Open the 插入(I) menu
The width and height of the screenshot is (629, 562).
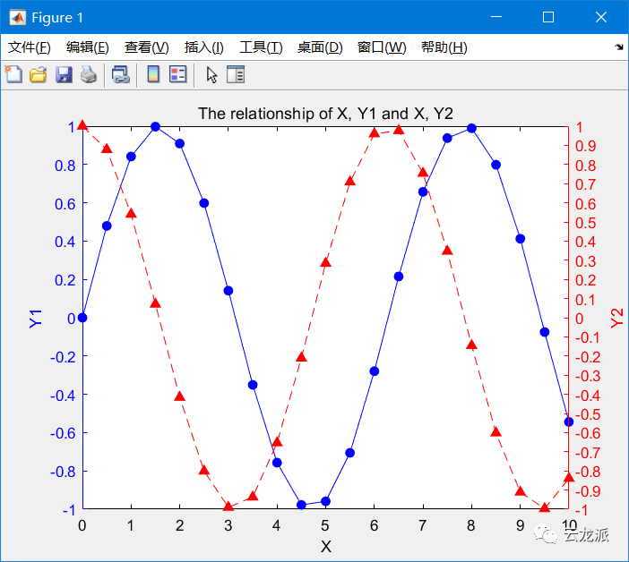pyautogui.click(x=203, y=47)
